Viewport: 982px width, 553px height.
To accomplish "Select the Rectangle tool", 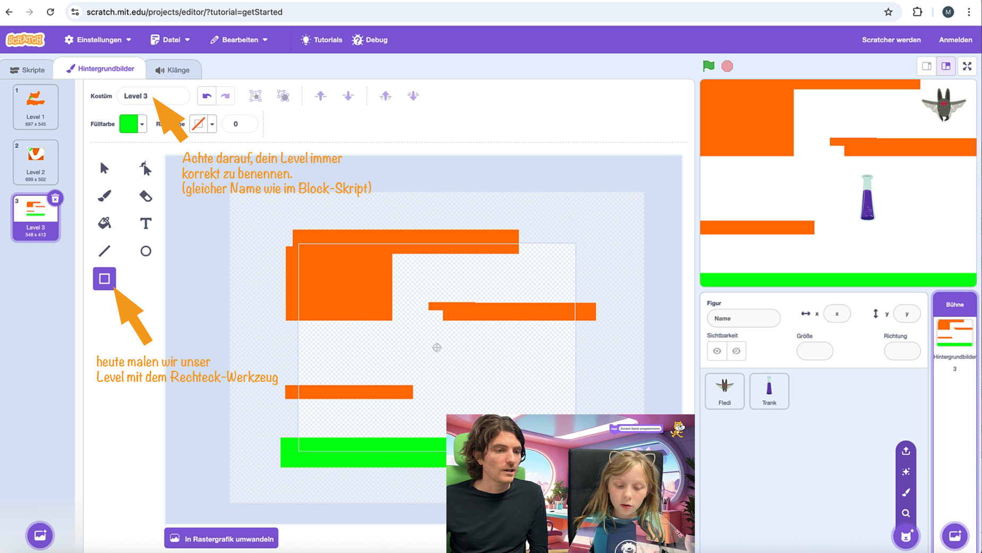I will click(x=105, y=278).
